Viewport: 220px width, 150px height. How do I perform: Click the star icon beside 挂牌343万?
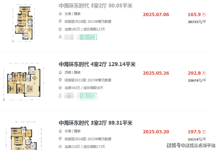(x=60, y=88)
